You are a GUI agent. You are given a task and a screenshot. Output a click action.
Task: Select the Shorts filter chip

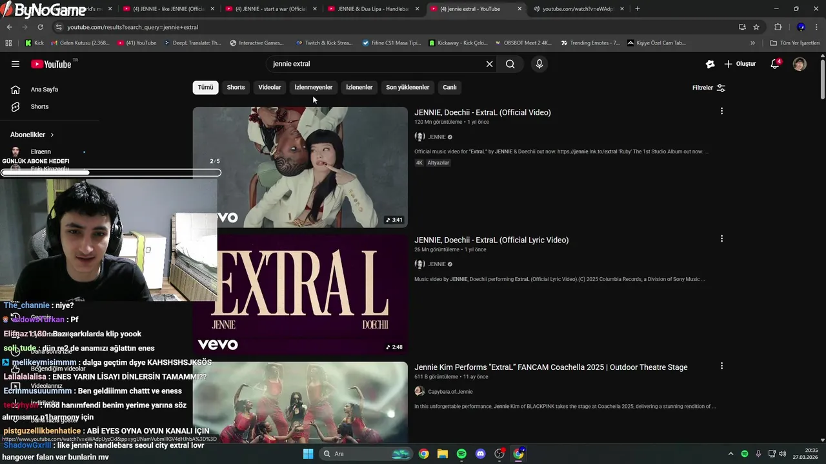coord(236,88)
